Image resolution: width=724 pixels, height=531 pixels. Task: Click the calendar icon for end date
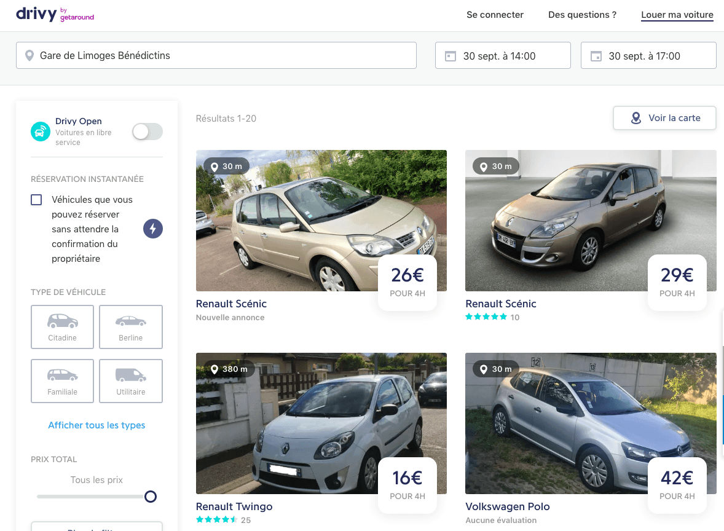click(x=596, y=56)
